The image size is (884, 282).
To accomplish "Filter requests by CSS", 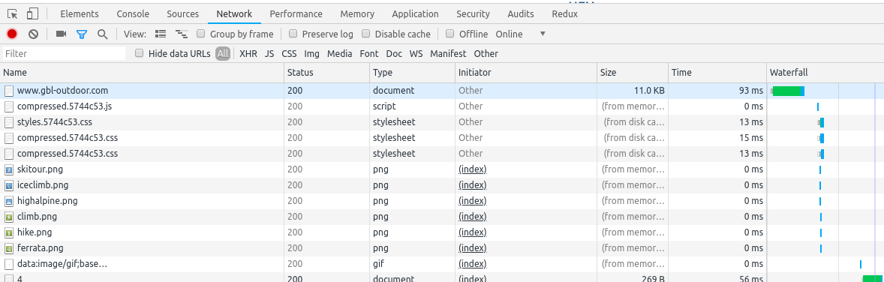I will pyautogui.click(x=289, y=53).
